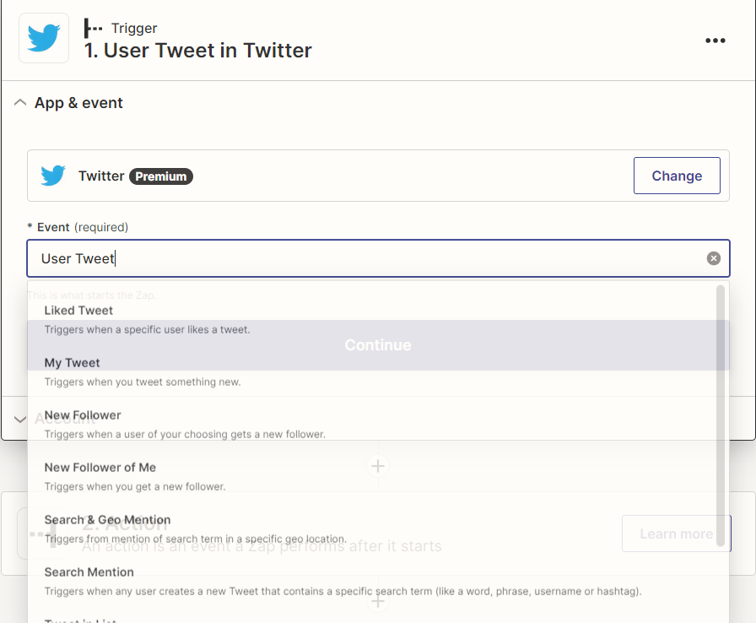Click the step title User Tweet in Twitter
Screen dimensions: 756x623
[198, 51]
